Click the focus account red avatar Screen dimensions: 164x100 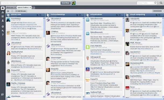[127, 88]
